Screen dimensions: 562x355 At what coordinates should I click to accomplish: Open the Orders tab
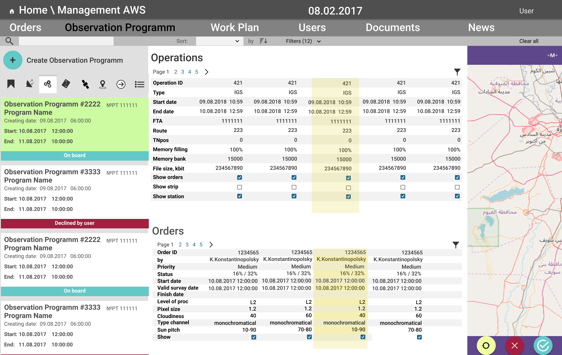[x=25, y=28]
